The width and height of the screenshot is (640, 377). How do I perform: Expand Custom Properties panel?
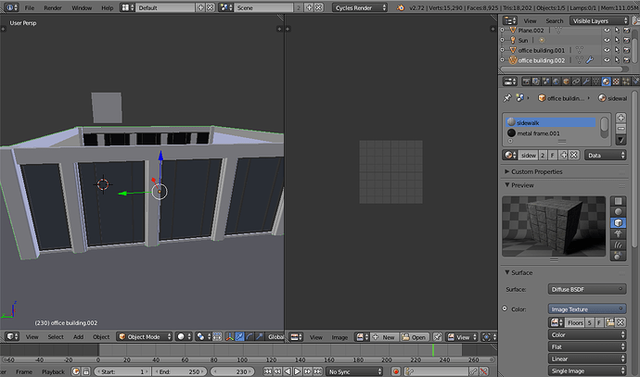507,171
